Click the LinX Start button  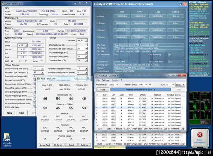[x=103, y=89]
